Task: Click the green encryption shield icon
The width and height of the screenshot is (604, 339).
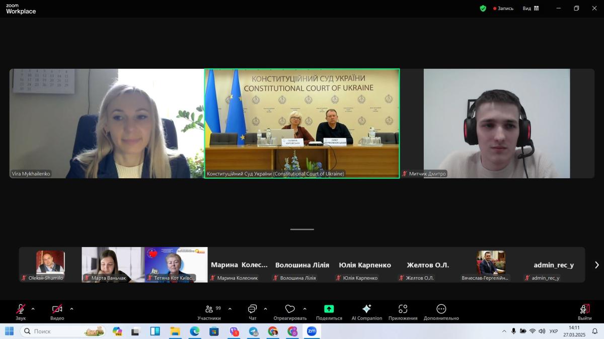Action: (x=483, y=8)
